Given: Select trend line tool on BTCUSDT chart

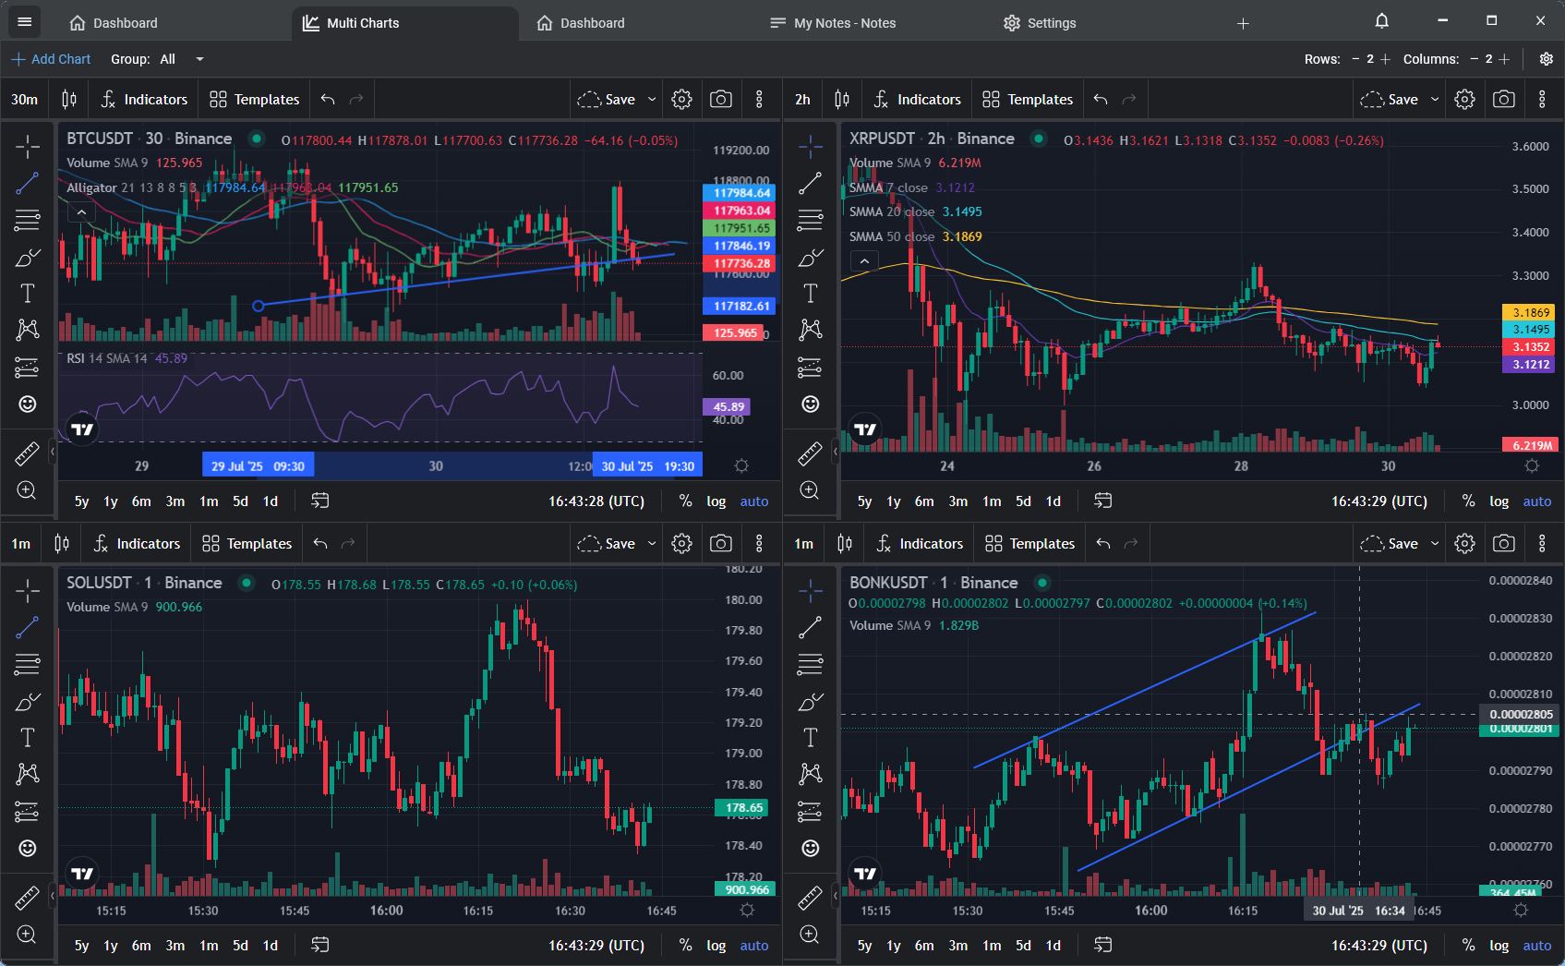Looking at the screenshot, I should 28,183.
